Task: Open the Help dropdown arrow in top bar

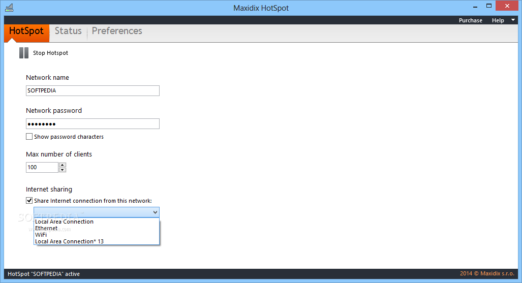Action: coord(513,20)
